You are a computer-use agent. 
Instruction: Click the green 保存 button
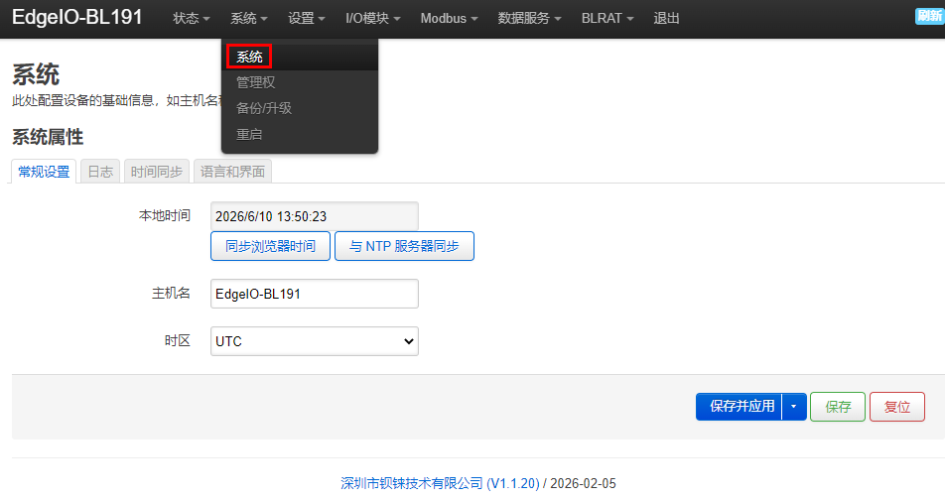tap(838, 407)
